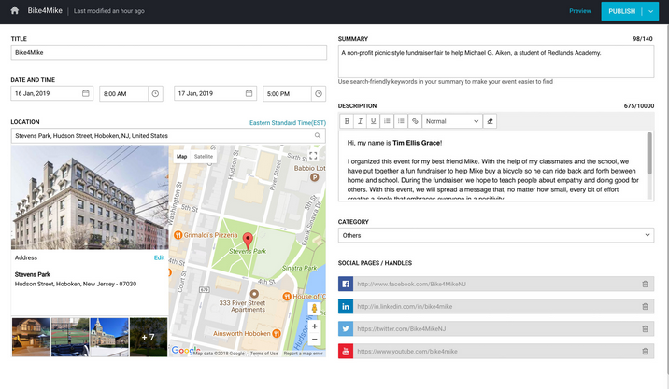Image resolution: width=669 pixels, height=389 pixels.
Task: Open clock picker for 5:00 PM
Action: (x=319, y=93)
